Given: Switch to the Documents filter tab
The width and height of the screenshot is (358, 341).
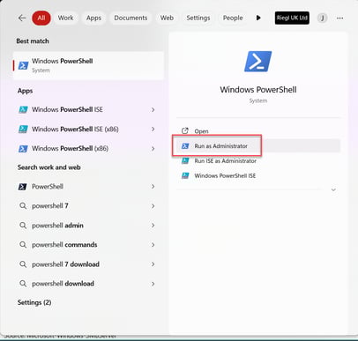Looking at the screenshot, I should pos(131,18).
